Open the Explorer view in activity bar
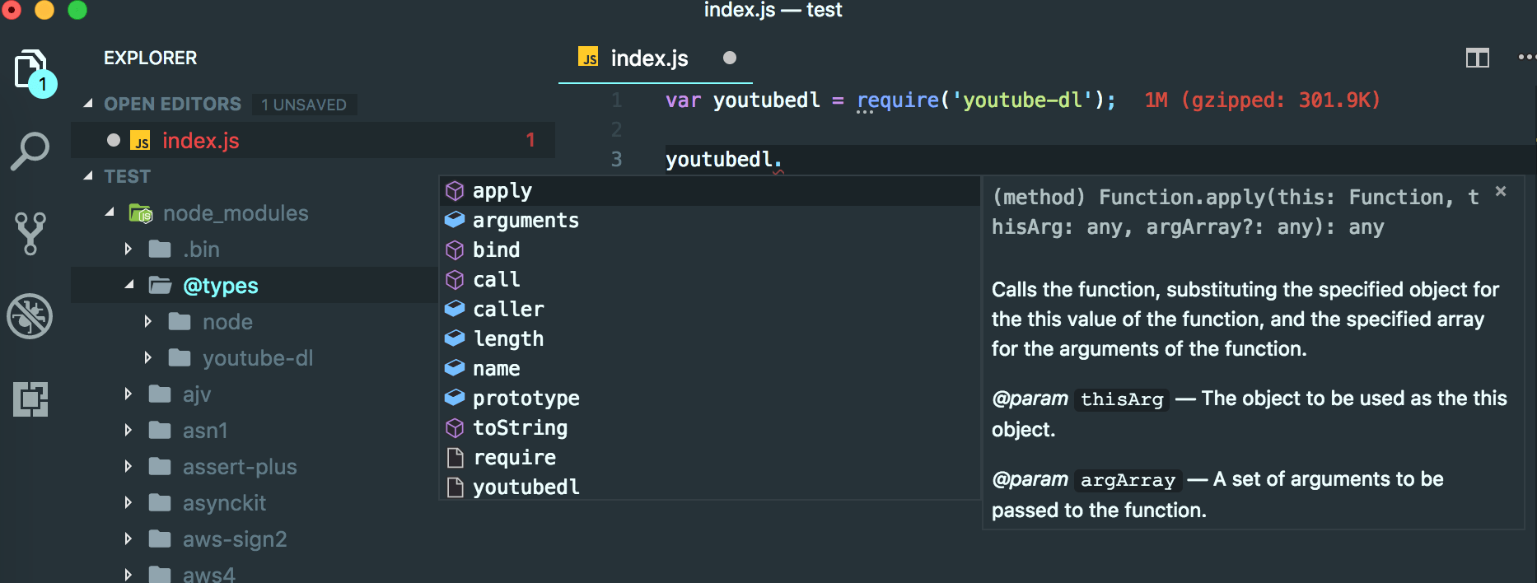The image size is (1537, 583). 31,71
